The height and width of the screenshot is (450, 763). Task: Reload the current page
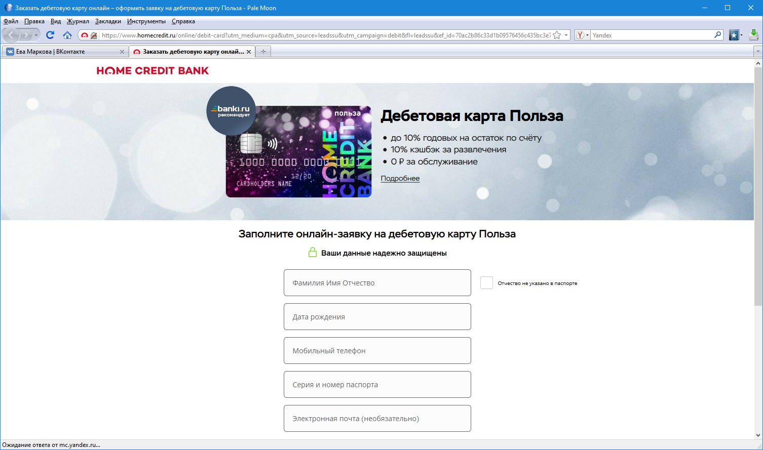(x=50, y=35)
